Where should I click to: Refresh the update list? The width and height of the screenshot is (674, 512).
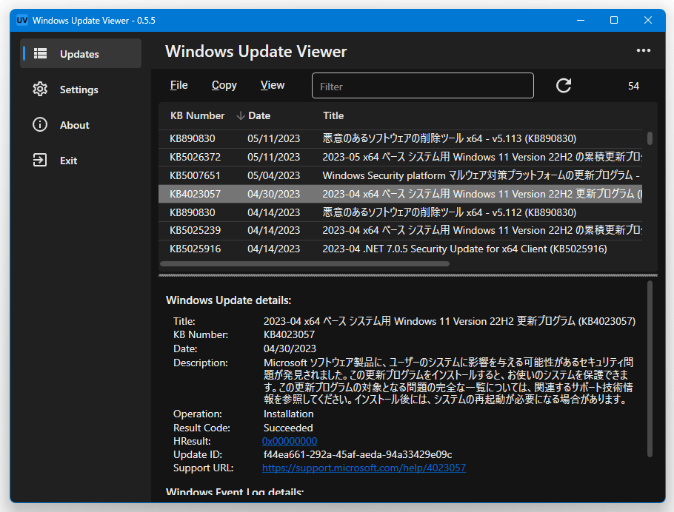(564, 86)
